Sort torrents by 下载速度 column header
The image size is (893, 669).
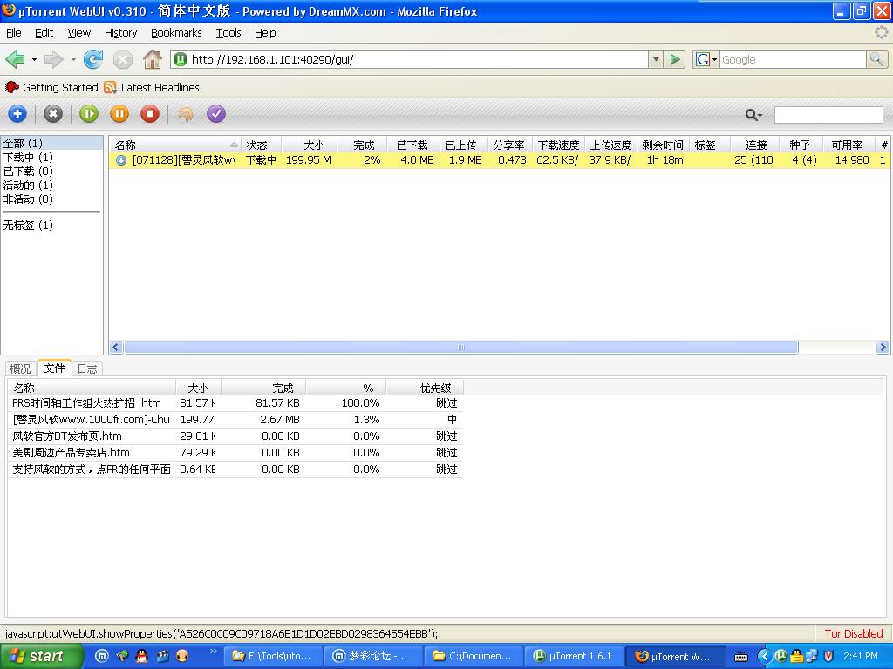558,145
